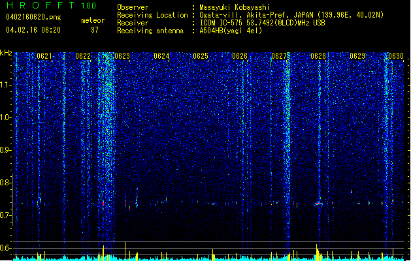The image size is (411, 261).
Task: Click the 0626 time marker
Action: (x=240, y=56)
